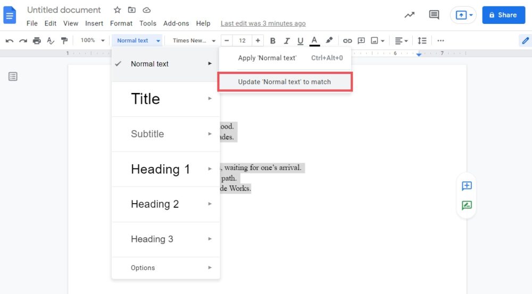Open the Format menu

(121, 23)
